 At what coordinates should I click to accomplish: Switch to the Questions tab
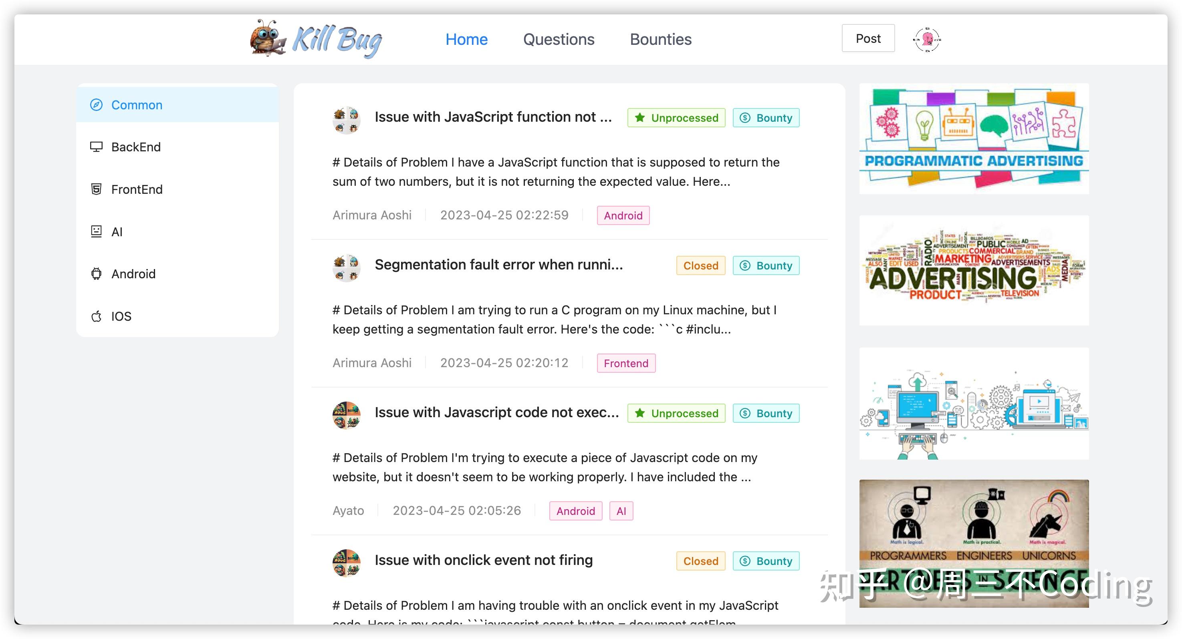click(x=559, y=39)
